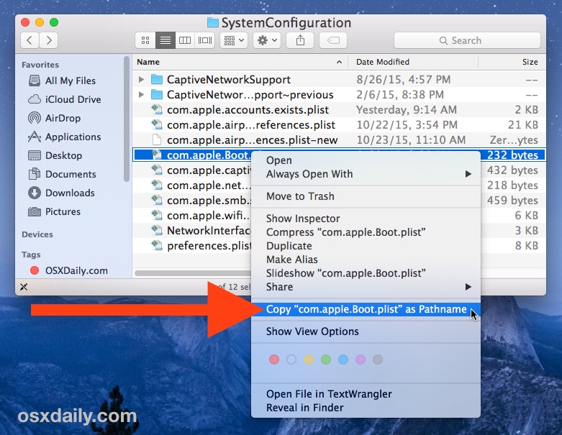Choose Reveal in Finder
Viewport: 562px width, 435px height.
coord(366,408)
